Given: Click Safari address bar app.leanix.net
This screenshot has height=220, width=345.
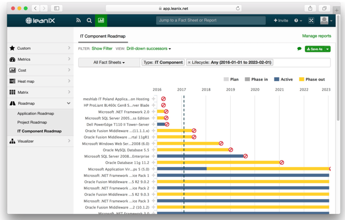Looking at the screenshot, I should point(174,9).
